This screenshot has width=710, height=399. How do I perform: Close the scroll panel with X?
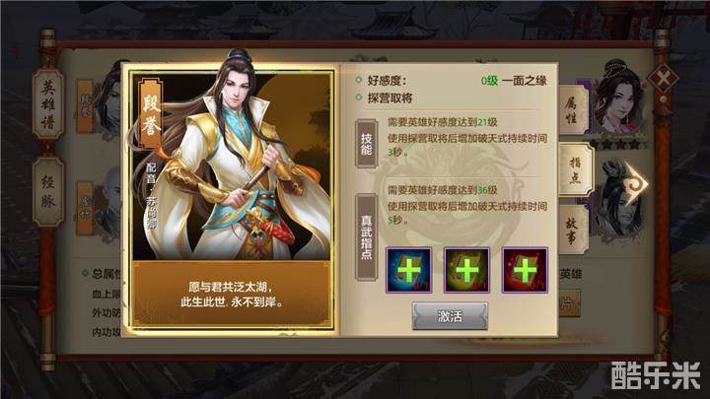[663, 79]
